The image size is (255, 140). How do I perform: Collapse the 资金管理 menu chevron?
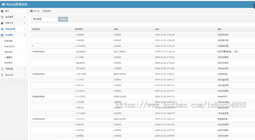[x=25, y=35]
